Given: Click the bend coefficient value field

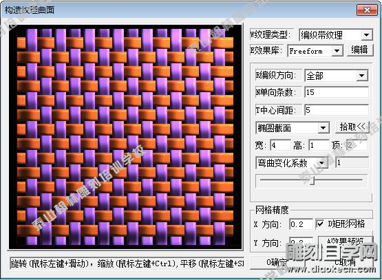Looking at the screenshot, I should pos(352,162).
